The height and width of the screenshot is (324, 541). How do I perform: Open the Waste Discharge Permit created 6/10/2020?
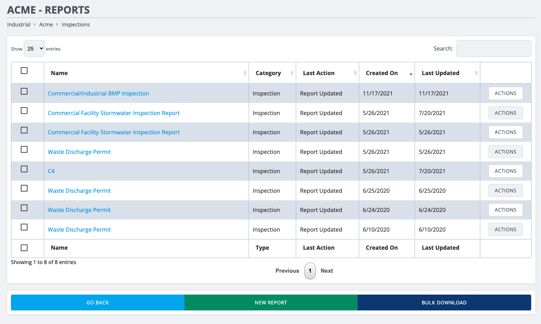point(79,230)
